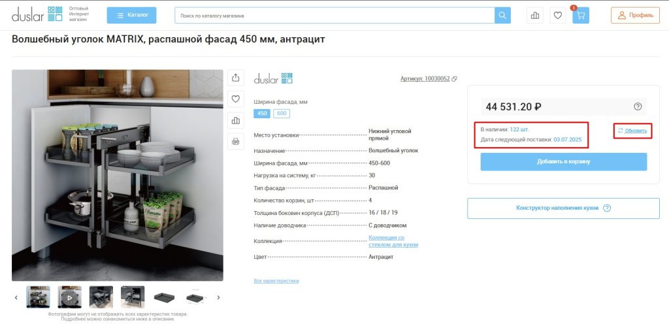Viewport: 669px width, 328px height.
Task: Open favorites heart icon in header
Action: (558, 16)
